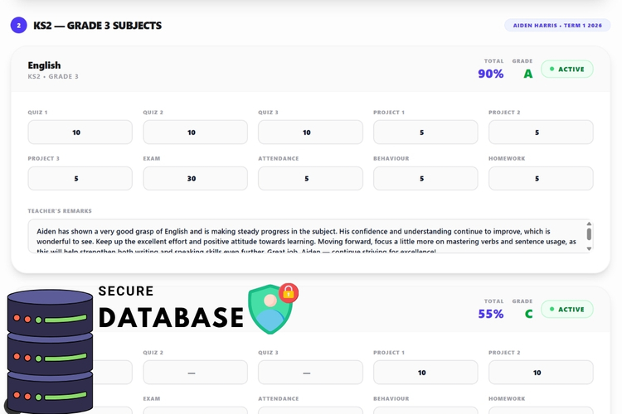
Task: Click the English Homework score field
Action: coord(541,178)
